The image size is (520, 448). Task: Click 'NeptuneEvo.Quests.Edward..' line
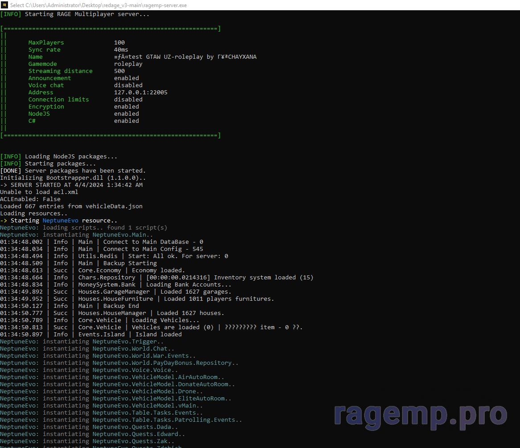[x=93, y=434]
